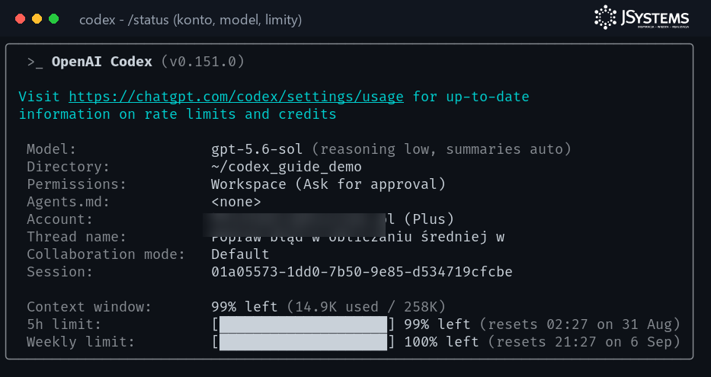
Task: Click the 'Permissions:' label
Action: click(x=77, y=184)
